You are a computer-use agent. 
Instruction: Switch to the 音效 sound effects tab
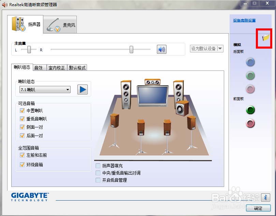coord(39,67)
